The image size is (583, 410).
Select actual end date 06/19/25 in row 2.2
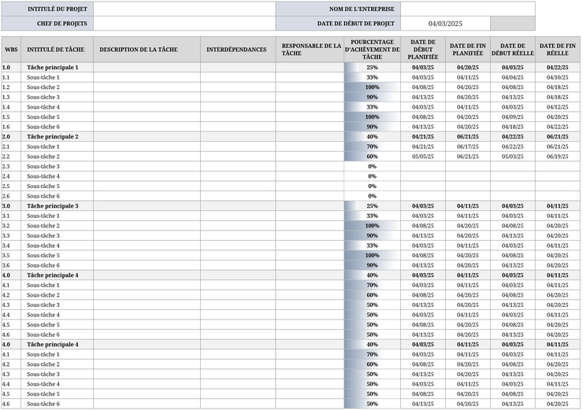coord(557,157)
